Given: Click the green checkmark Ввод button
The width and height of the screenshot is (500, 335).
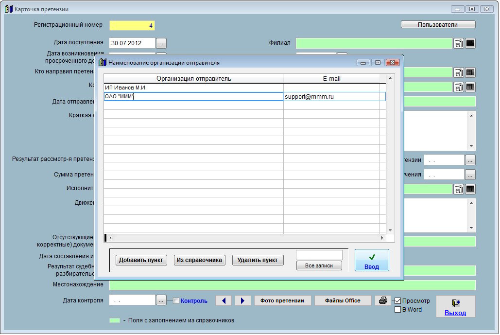Looking at the screenshot, I should coord(372,260).
